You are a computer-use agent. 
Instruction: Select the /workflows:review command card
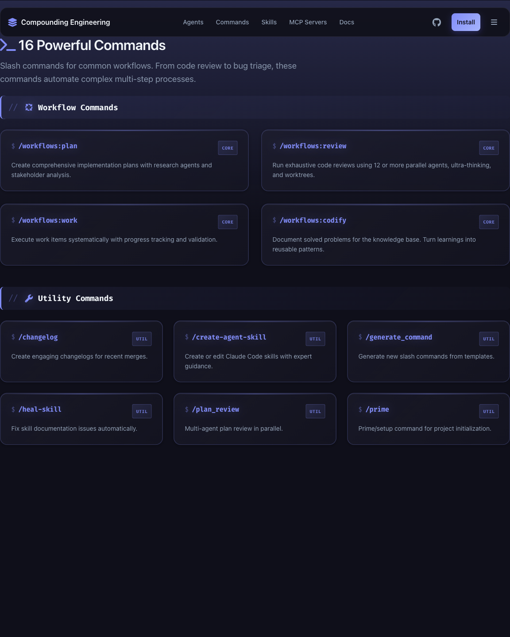tap(385, 160)
